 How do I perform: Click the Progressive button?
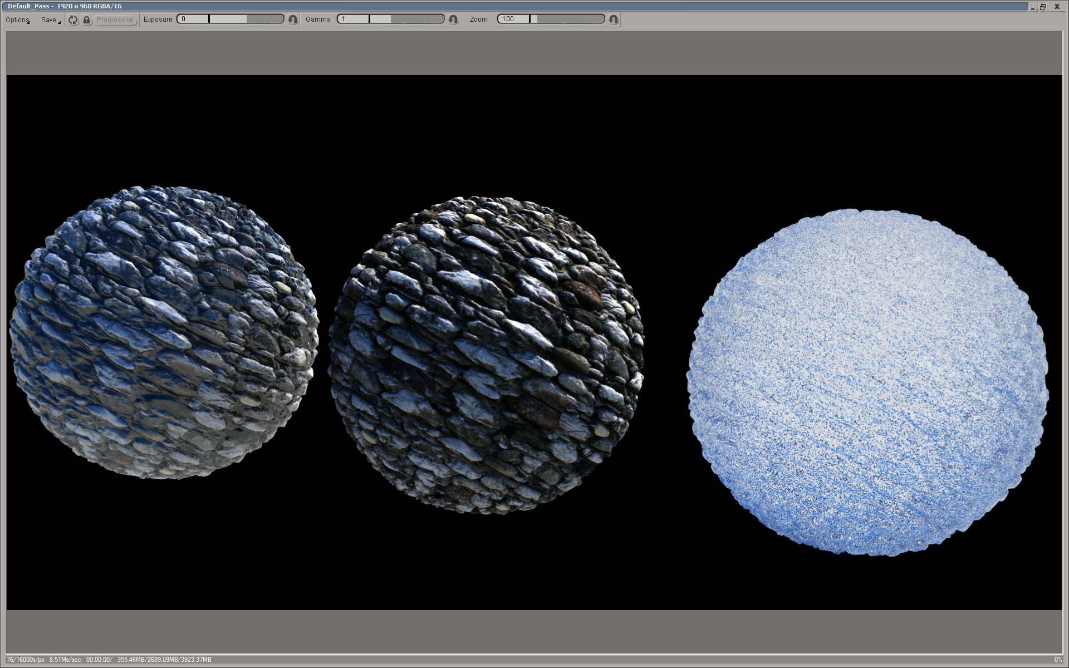pyautogui.click(x=115, y=19)
